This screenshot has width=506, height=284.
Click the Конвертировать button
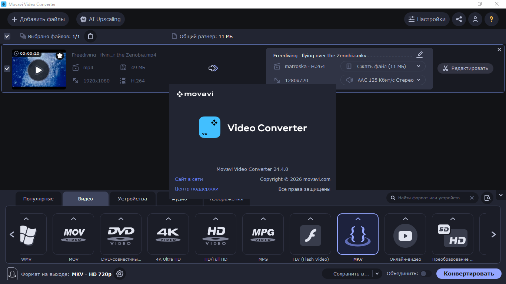(x=469, y=274)
